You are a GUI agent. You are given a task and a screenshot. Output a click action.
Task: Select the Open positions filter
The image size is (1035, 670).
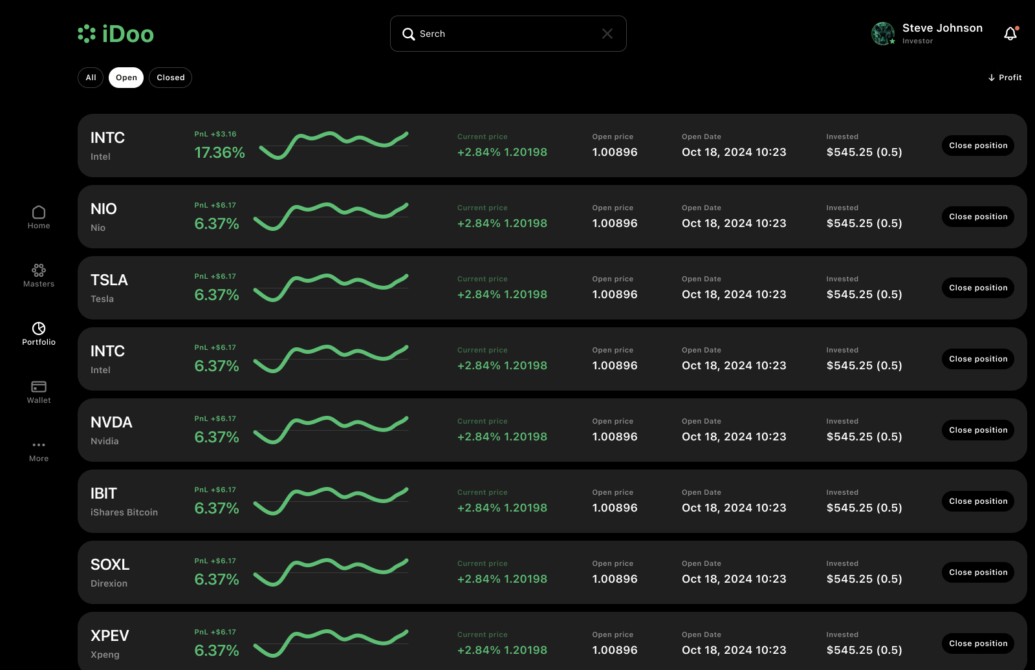click(x=126, y=78)
